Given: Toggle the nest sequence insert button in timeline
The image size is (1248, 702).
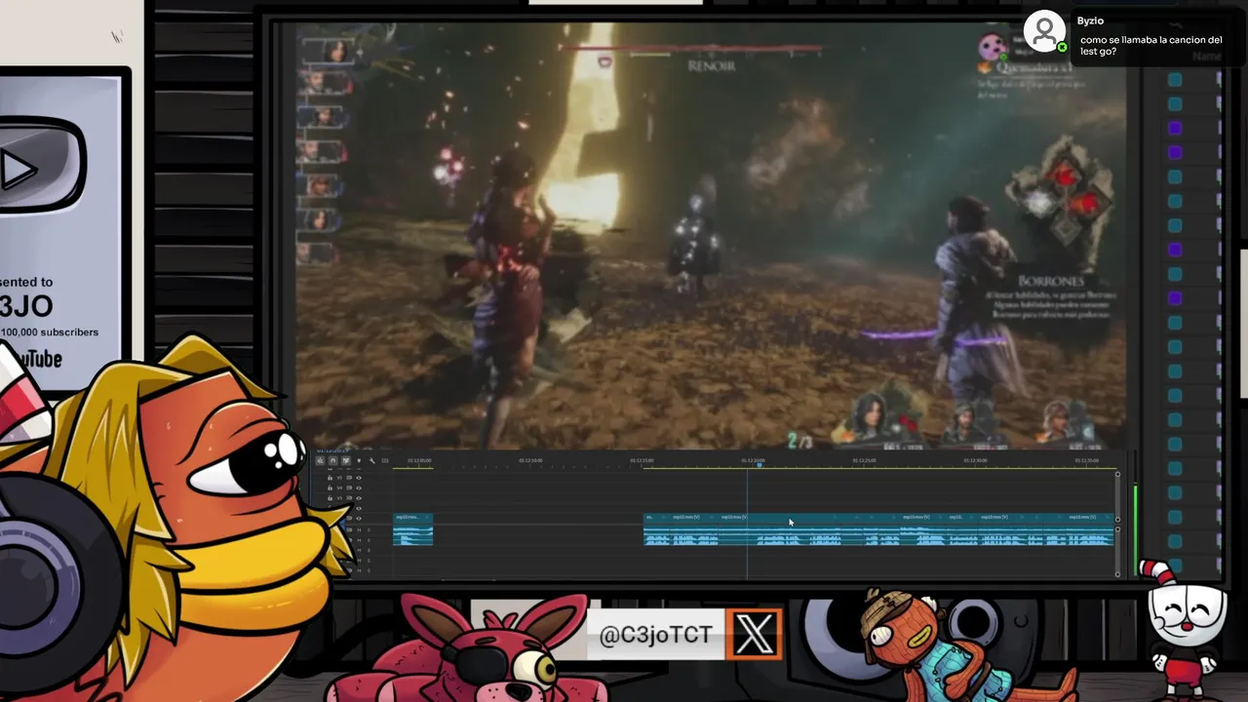Looking at the screenshot, I should coord(320,460).
